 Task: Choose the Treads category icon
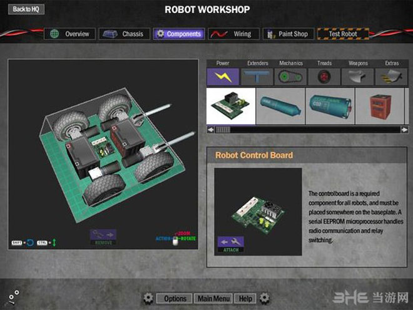coord(324,76)
